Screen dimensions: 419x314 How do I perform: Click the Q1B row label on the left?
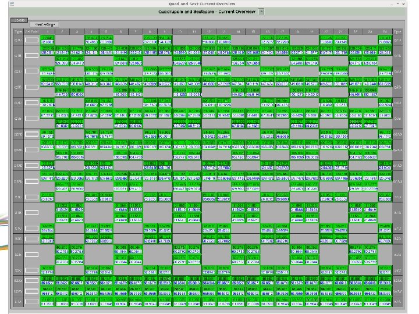coord(18,56)
